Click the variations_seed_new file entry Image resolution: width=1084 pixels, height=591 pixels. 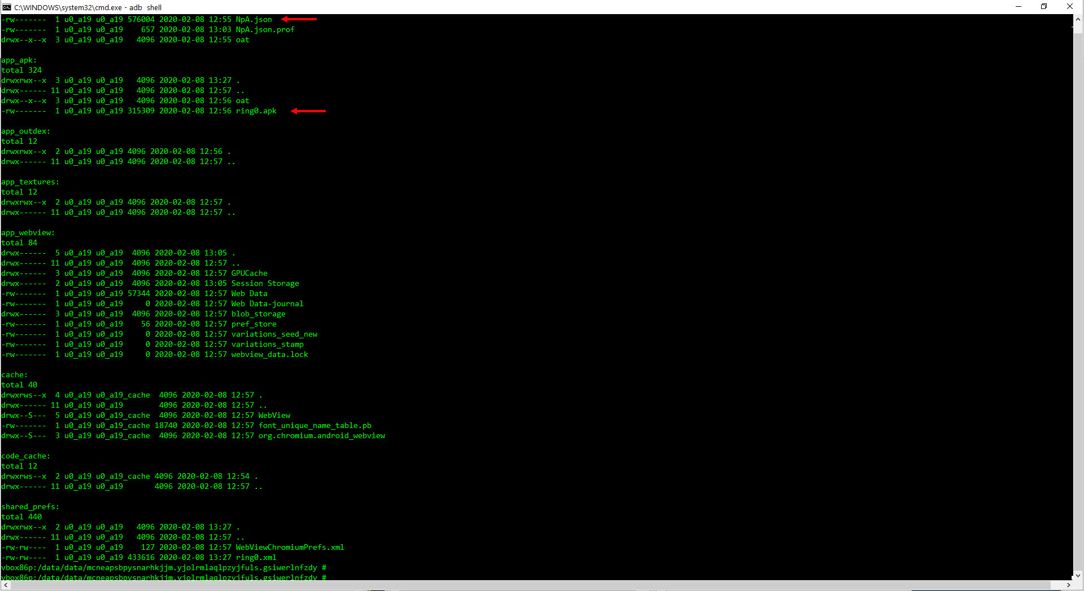(x=274, y=334)
